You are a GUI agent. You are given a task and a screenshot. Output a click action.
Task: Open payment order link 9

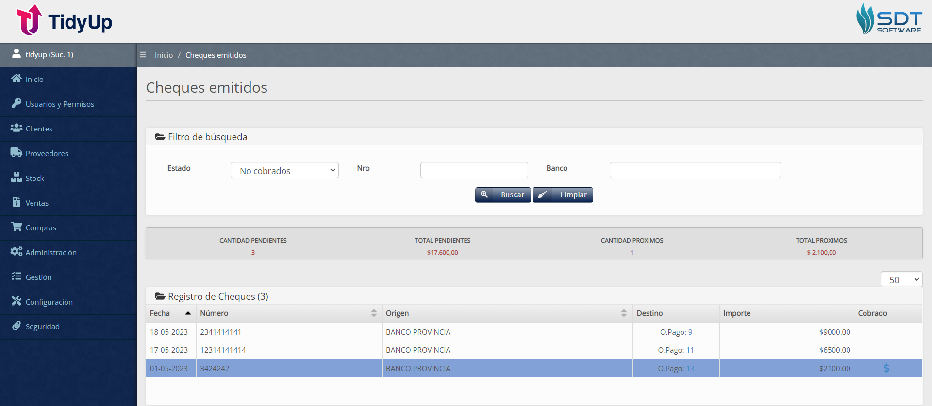click(690, 332)
